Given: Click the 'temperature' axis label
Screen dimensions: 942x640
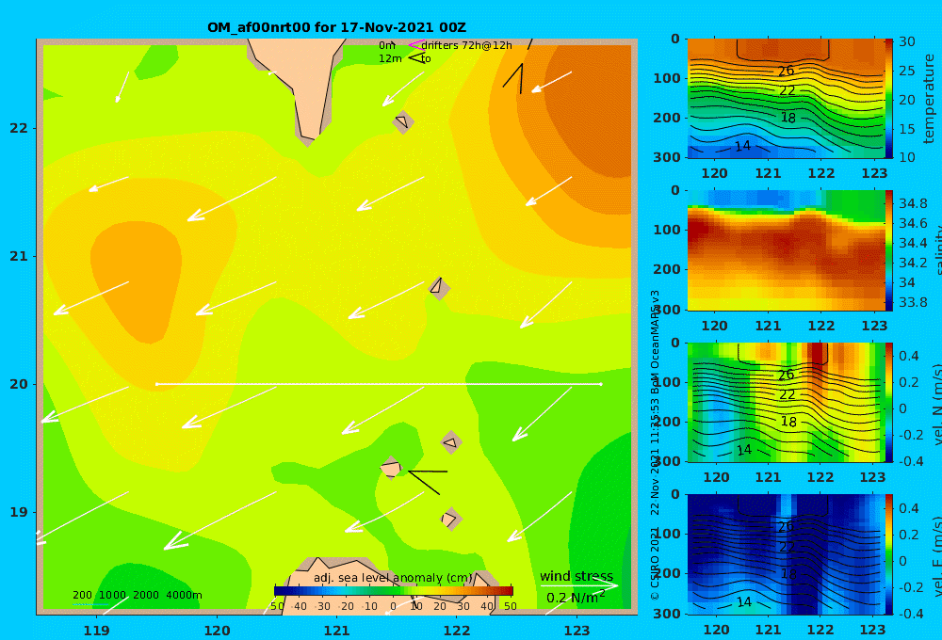Looking at the screenshot, I should [x=929, y=99].
